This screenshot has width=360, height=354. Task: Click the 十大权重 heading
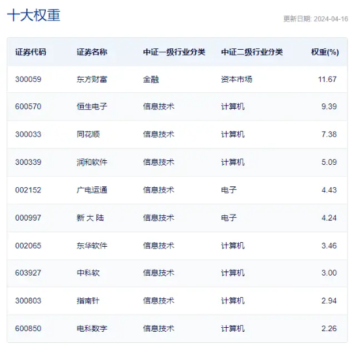(x=34, y=15)
